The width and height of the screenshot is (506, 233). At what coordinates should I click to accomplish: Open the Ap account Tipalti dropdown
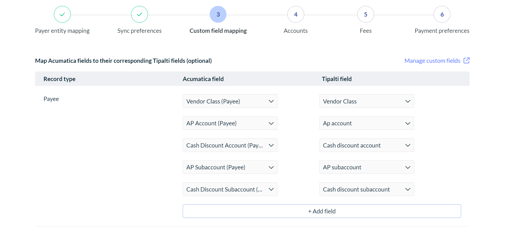click(367, 123)
